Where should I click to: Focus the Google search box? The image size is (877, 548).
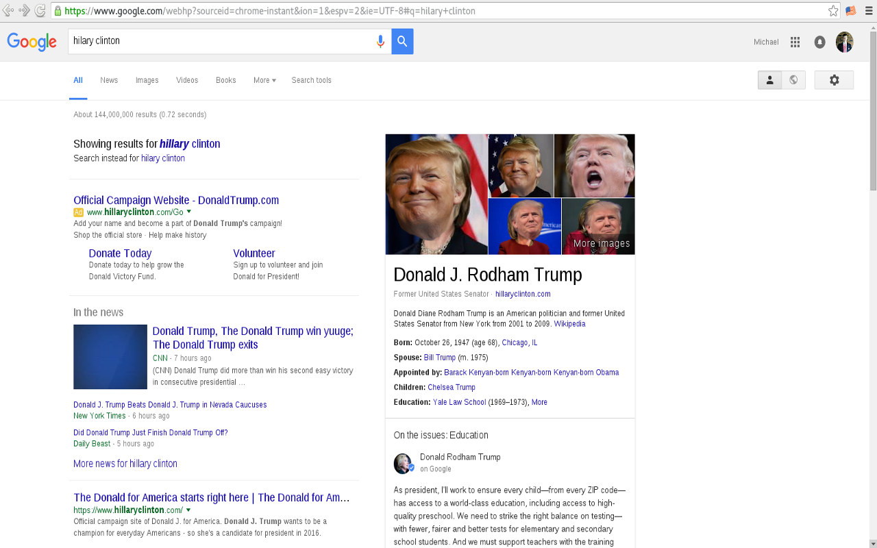[221, 42]
